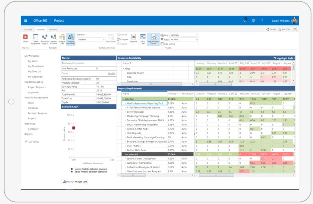313x204 pixels.
Task: Open the Project link in header
Action: (x=59, y=20)
